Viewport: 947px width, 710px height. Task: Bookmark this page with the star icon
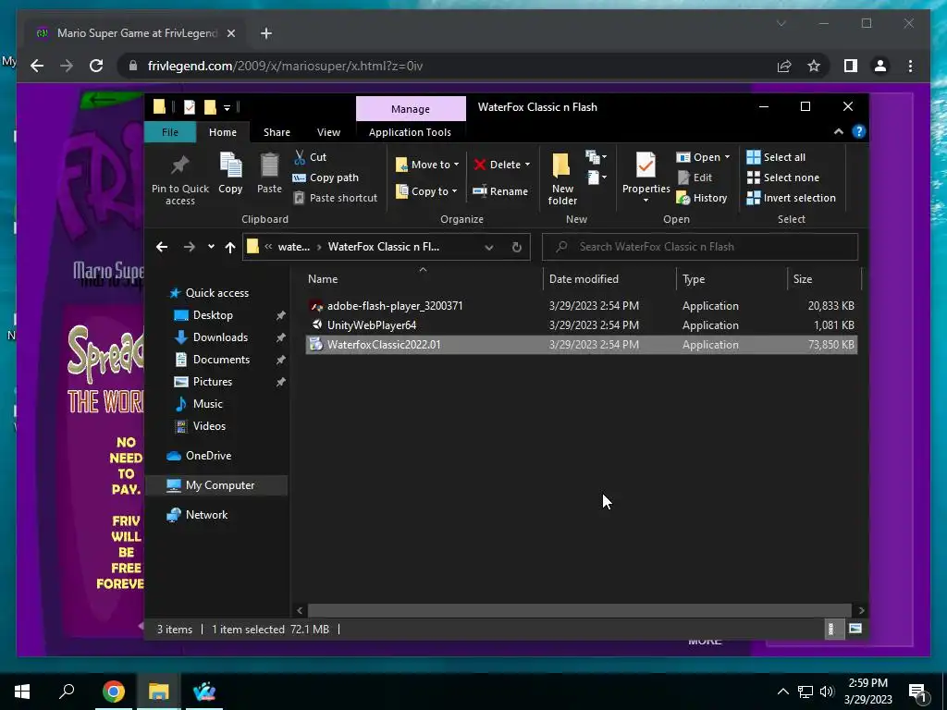(x=814, y=66)
